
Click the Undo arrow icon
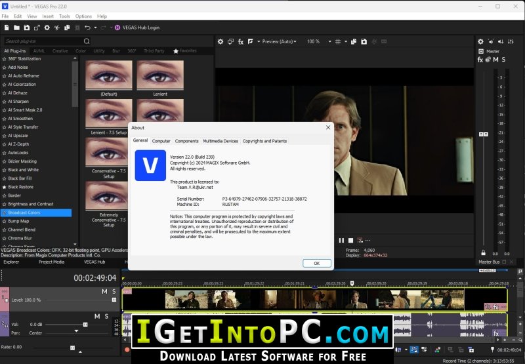coord(87,28)
